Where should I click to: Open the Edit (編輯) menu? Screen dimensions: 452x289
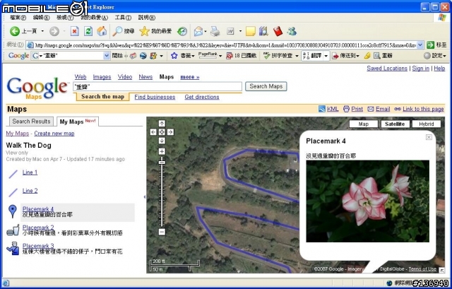(x=41, y=18)
